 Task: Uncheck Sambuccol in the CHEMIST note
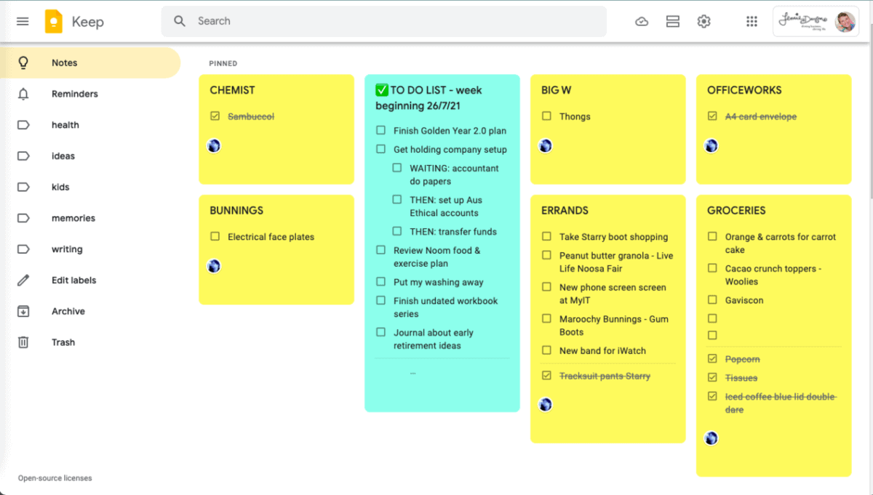click(x=213, y=116)
